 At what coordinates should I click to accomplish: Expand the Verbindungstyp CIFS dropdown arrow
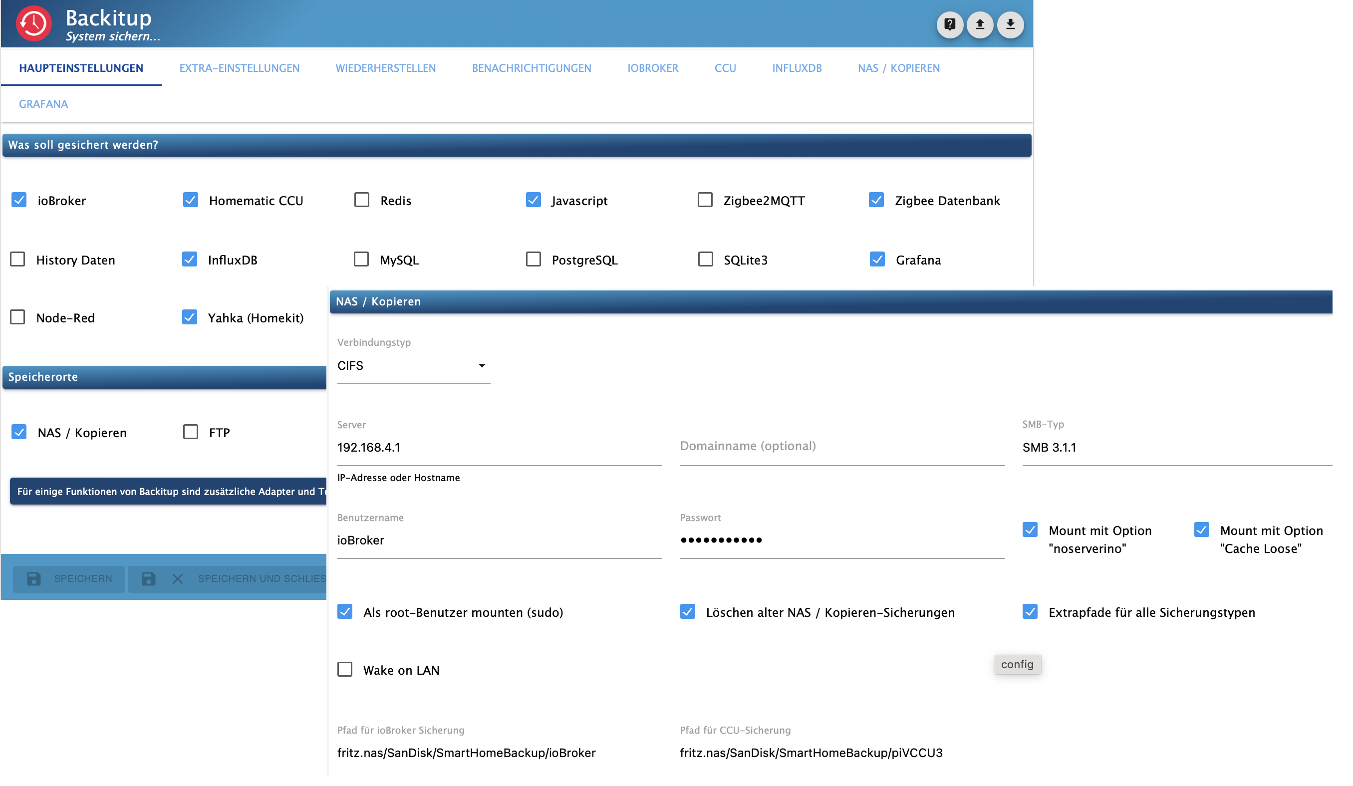click(x=482, y=366)
